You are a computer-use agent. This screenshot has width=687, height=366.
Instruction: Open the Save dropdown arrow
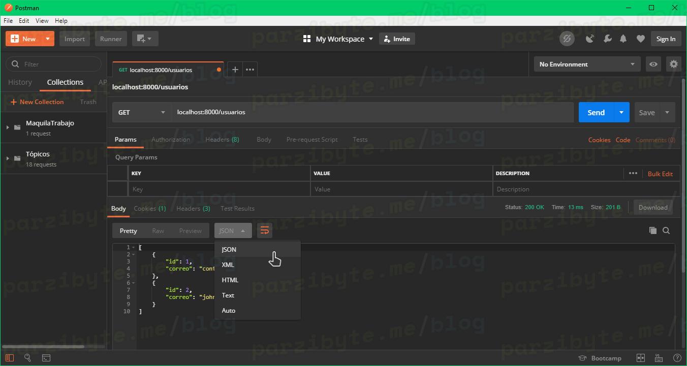coord(667,112)
